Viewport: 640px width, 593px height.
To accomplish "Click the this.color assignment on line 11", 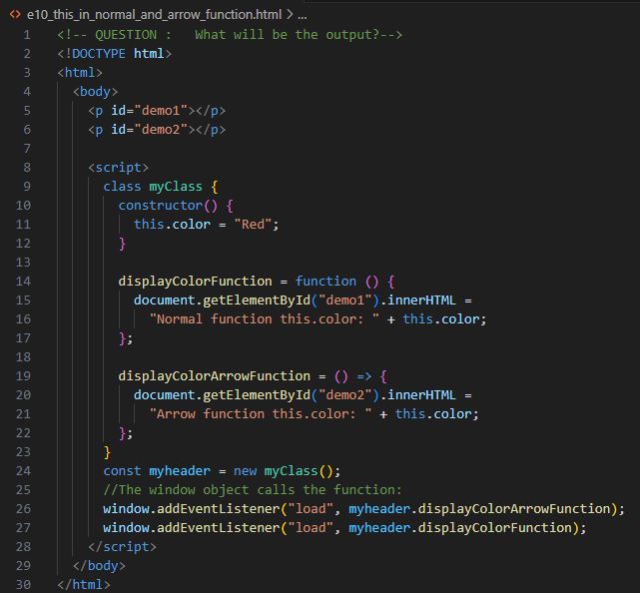I will (206, 225).
